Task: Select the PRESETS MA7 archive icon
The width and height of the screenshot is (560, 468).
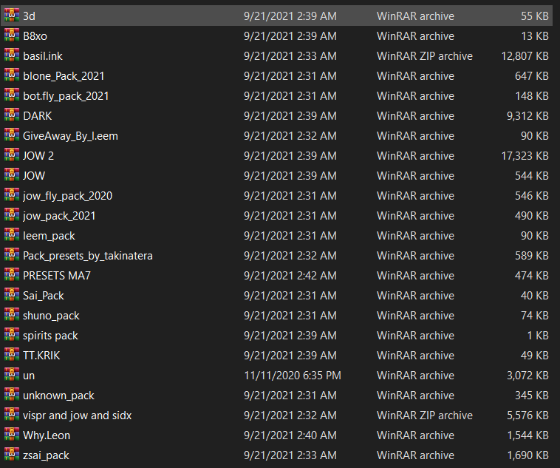Action: 12,275
